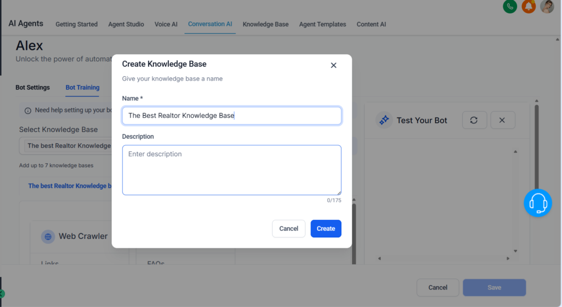Screen dimensions: 562x307
Task: Switch to the Knowledge Base tab
Action: pos(265,24)
